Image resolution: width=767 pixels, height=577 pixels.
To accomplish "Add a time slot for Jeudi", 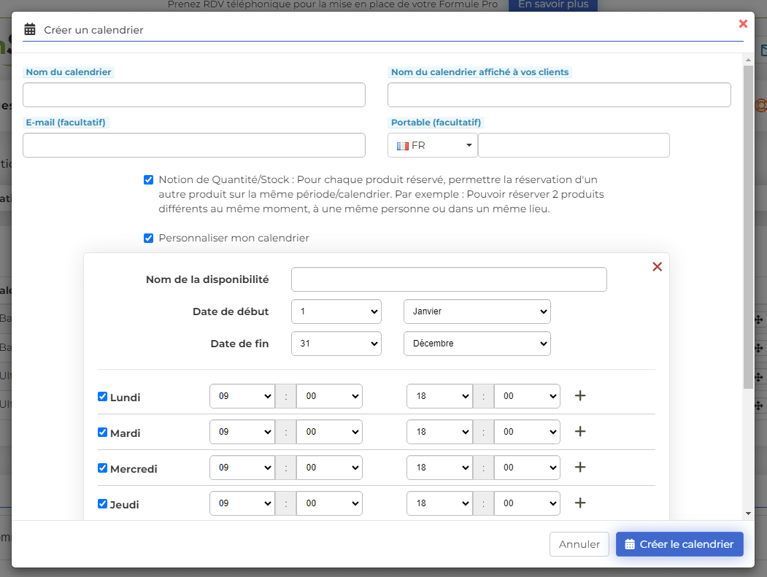I will [x=580, y=503].
